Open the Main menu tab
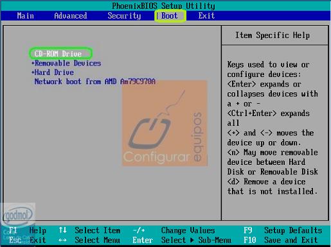Image resolution: width=331 pixels, height=247 pixels. [26, 15]
